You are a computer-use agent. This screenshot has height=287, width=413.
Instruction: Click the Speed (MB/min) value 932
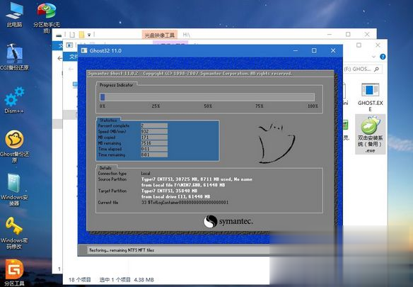154,132
